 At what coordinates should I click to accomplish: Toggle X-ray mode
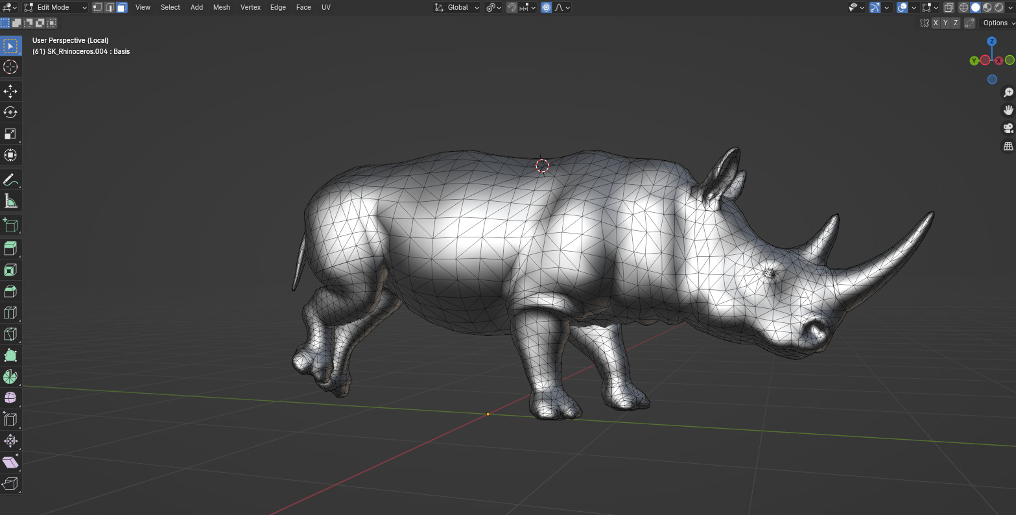(949, 7)
